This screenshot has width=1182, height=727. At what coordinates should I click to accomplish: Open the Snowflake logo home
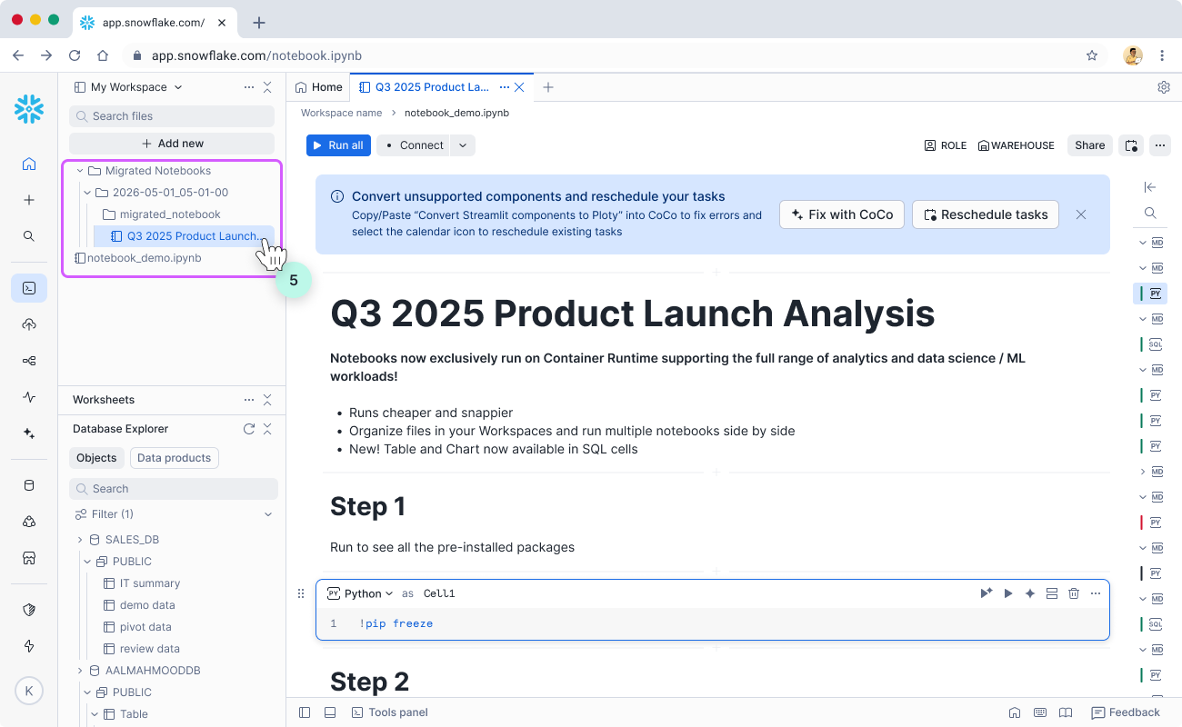29,109
